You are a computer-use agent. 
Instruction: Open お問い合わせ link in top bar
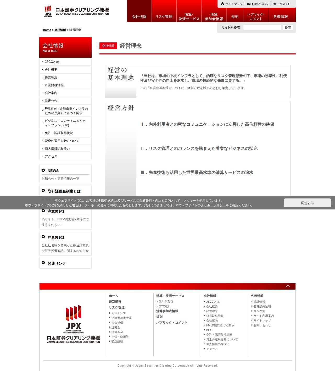(260, 4)
